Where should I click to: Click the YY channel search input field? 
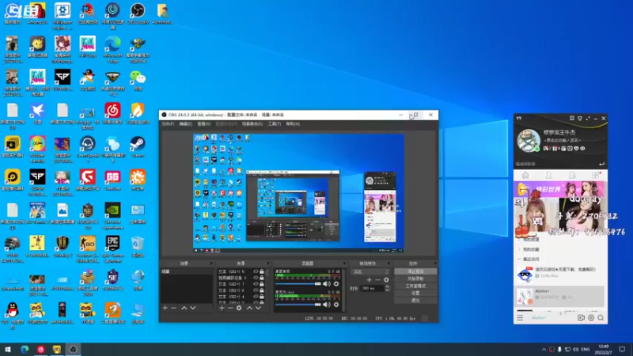click(556, 165)
